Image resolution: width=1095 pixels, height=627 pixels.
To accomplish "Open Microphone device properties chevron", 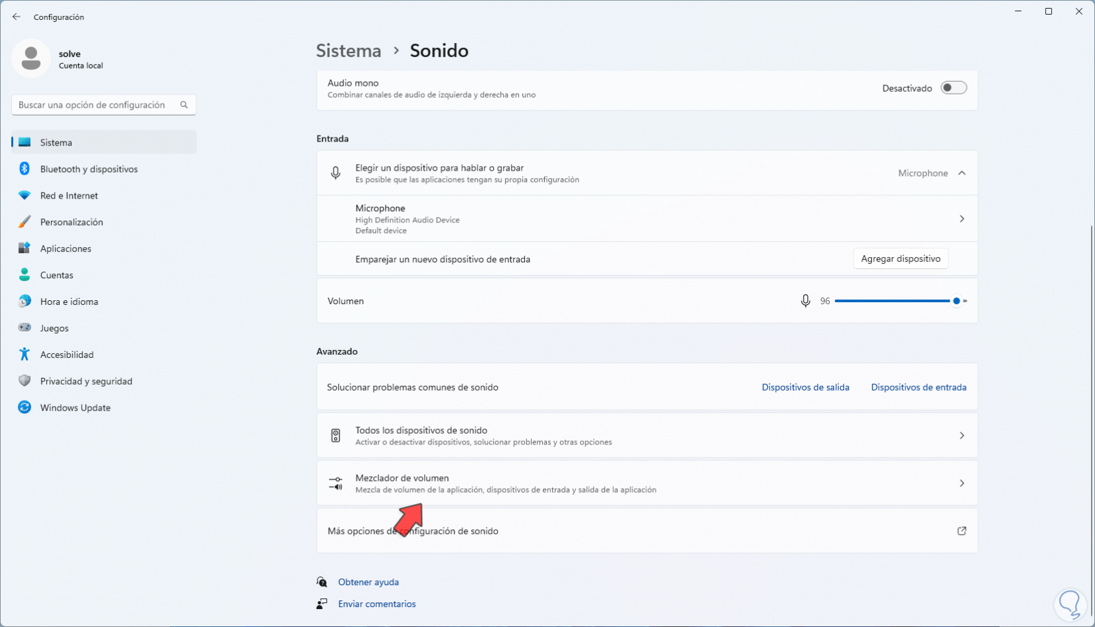I will pos(962,219).
